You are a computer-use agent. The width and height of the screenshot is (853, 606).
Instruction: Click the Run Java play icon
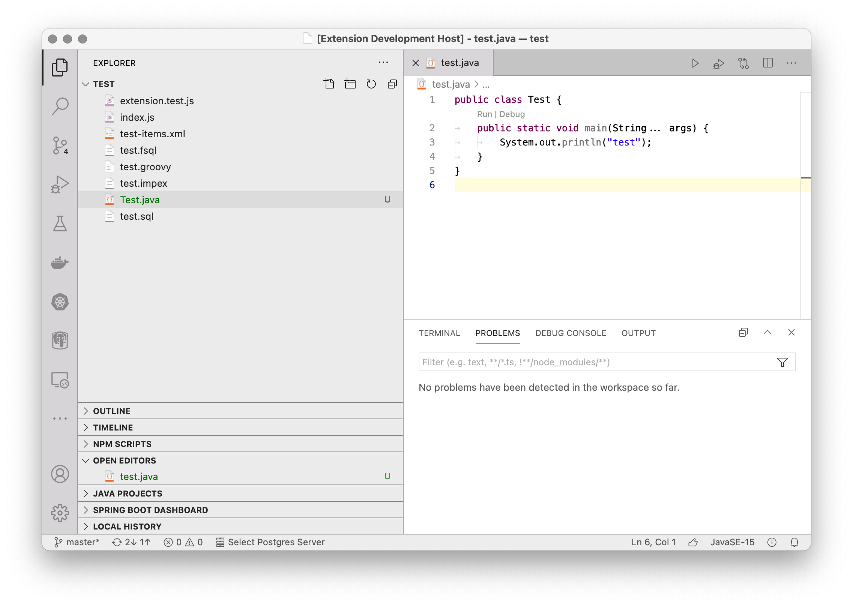pos(695,63)
